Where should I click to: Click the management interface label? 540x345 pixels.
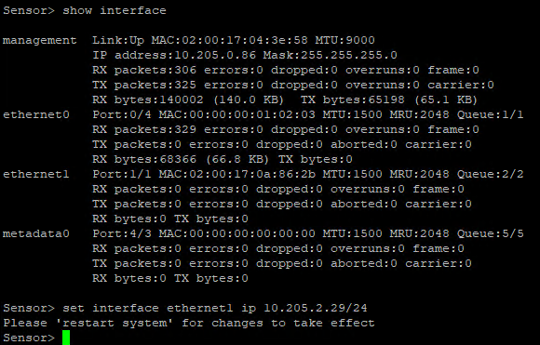point(40,40)
